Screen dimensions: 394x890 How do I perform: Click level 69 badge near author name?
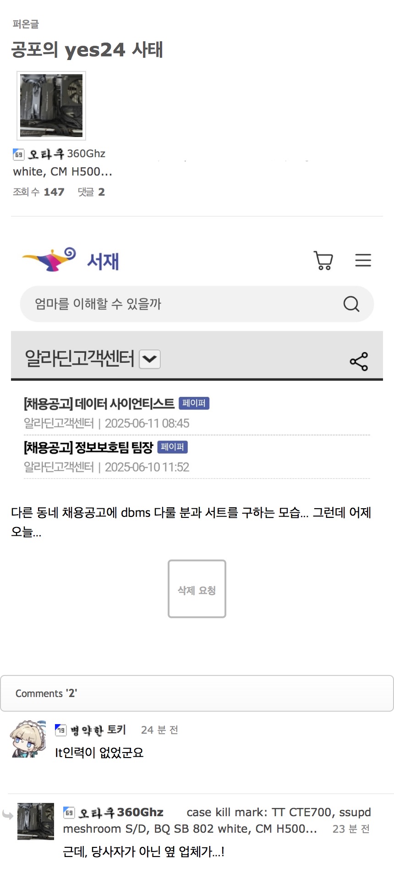[x=18, y=154]
